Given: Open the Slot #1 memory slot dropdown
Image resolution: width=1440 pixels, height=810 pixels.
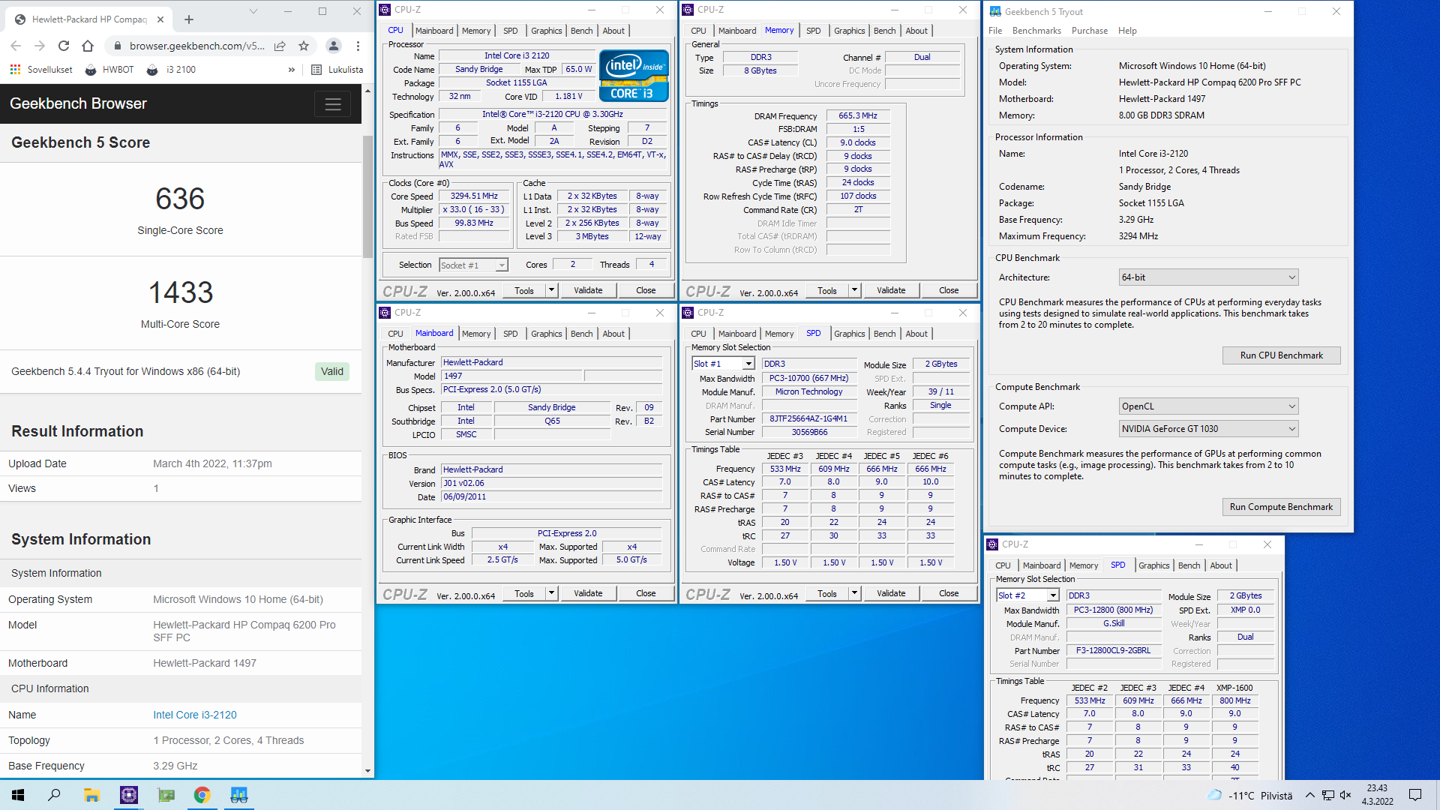Looking at the screenshot, I should [723, 364].
